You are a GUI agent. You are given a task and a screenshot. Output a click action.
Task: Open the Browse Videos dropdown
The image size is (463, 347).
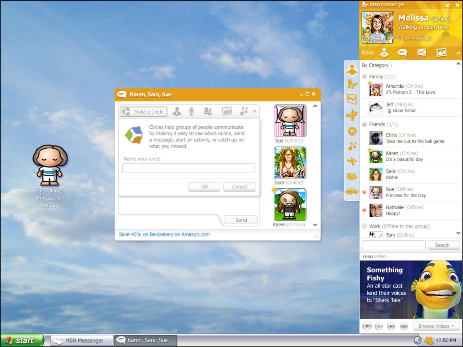(436, 326)
